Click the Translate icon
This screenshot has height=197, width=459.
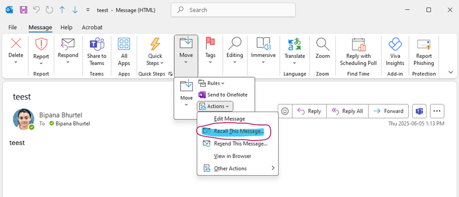294,45
